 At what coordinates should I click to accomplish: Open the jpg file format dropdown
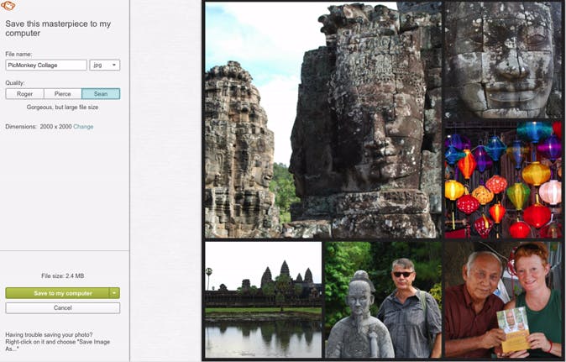(105, 65)
